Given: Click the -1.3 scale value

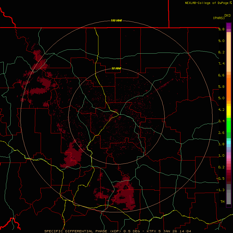Looking at the screenshot, I should (220, 190).
